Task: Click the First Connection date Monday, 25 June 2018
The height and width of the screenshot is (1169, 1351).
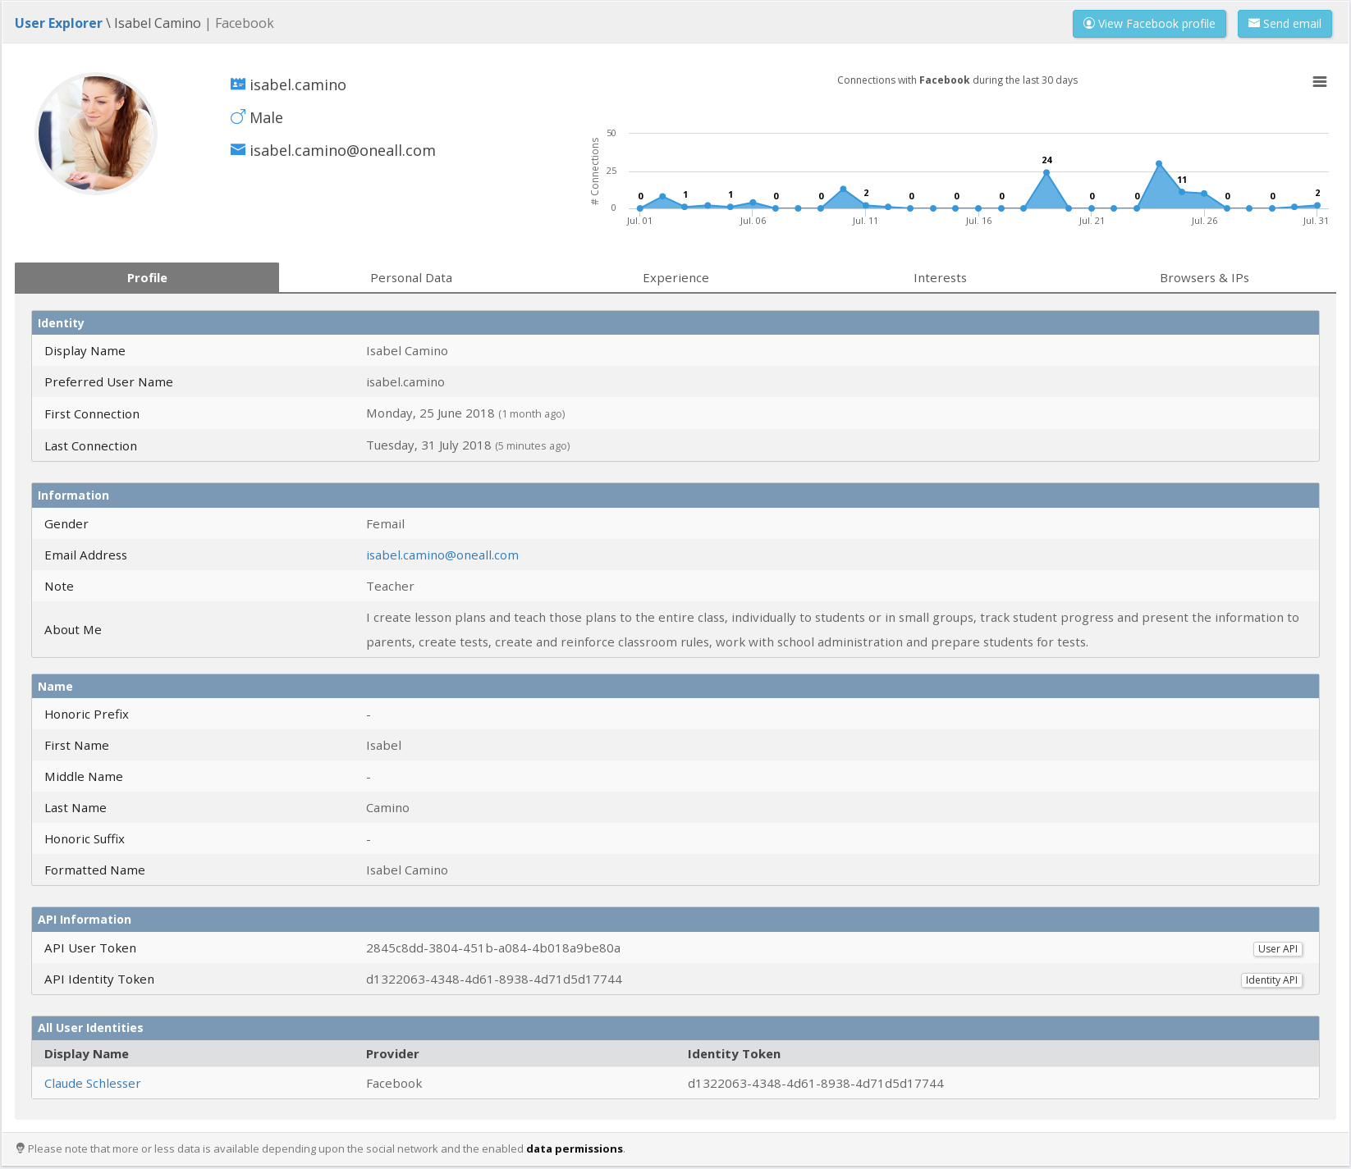Action: [x=430, y=413]
